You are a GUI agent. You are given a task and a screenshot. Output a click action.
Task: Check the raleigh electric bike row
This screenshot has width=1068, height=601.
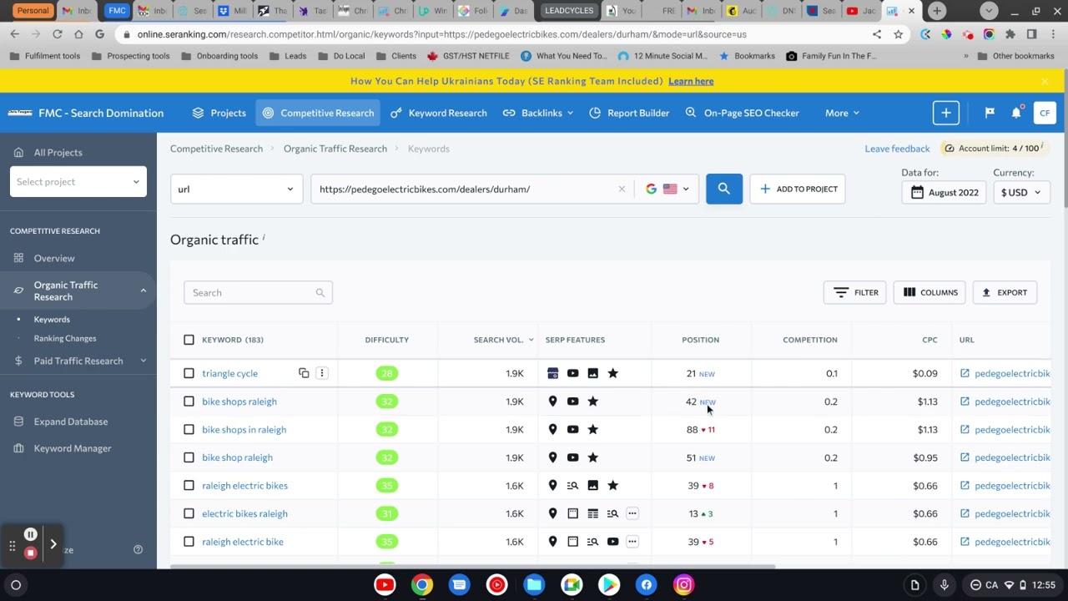[189, 542]
